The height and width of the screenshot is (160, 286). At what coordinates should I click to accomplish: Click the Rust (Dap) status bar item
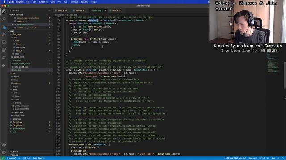(x=38, y=158)
